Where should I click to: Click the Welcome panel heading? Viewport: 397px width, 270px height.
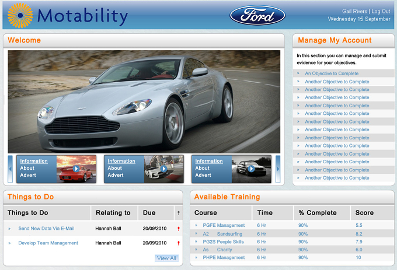pyautogui.click(x=24, y=40)
